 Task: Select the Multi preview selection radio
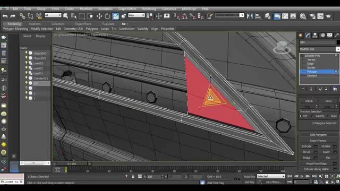(x=328, y=116)
